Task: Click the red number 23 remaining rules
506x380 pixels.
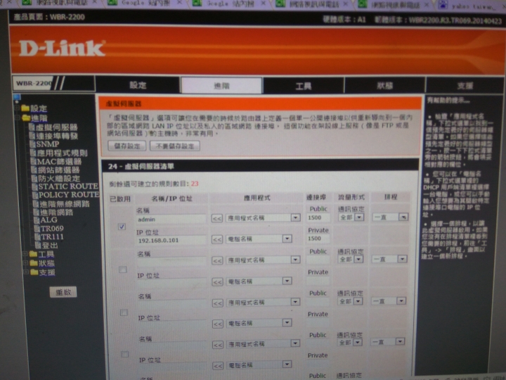Action: click(195, 184)
